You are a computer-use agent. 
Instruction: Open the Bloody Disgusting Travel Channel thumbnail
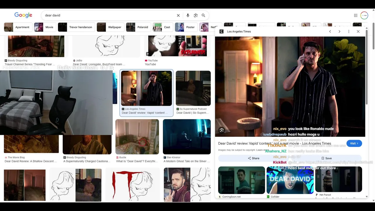(36, 46)
